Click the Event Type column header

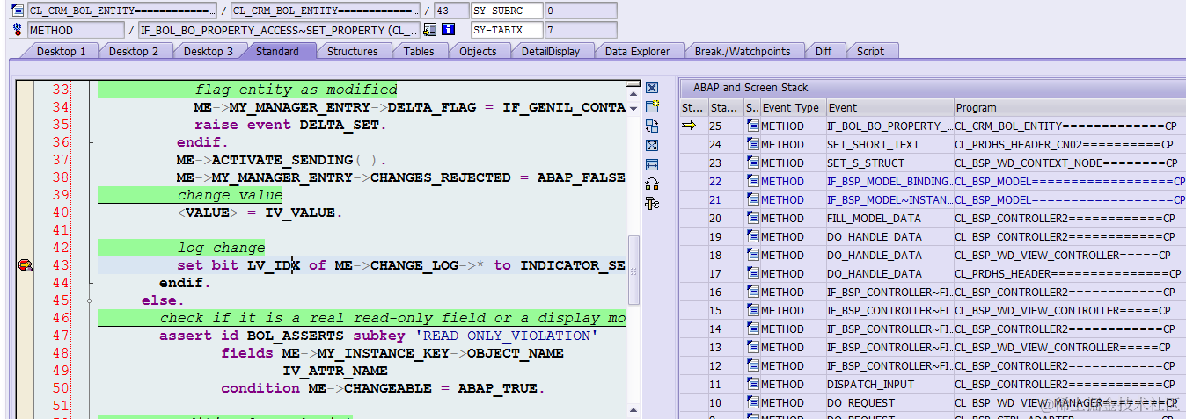click(792, 107)
